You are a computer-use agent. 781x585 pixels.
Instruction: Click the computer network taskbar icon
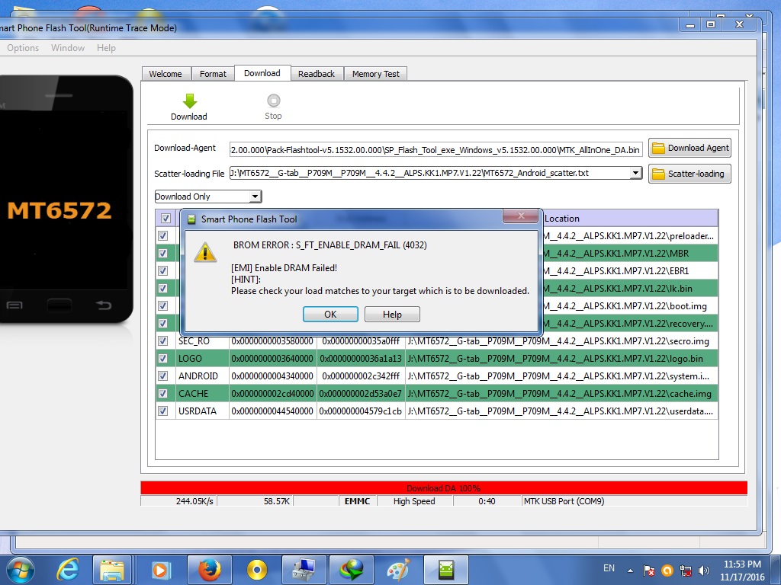[304, 570]
